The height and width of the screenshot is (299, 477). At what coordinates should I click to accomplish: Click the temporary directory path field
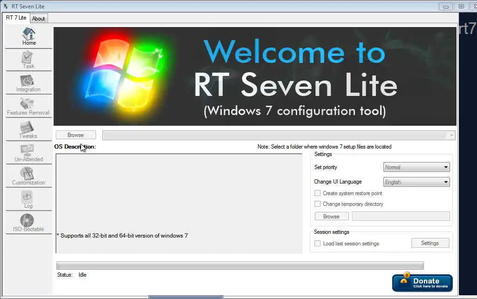click(x=401, y=216)
